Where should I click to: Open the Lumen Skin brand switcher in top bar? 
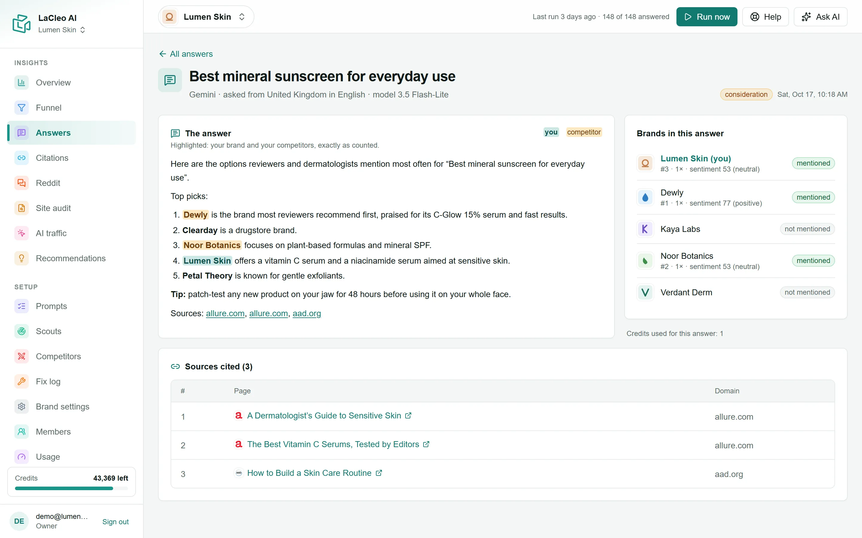(x=206, y=17)
